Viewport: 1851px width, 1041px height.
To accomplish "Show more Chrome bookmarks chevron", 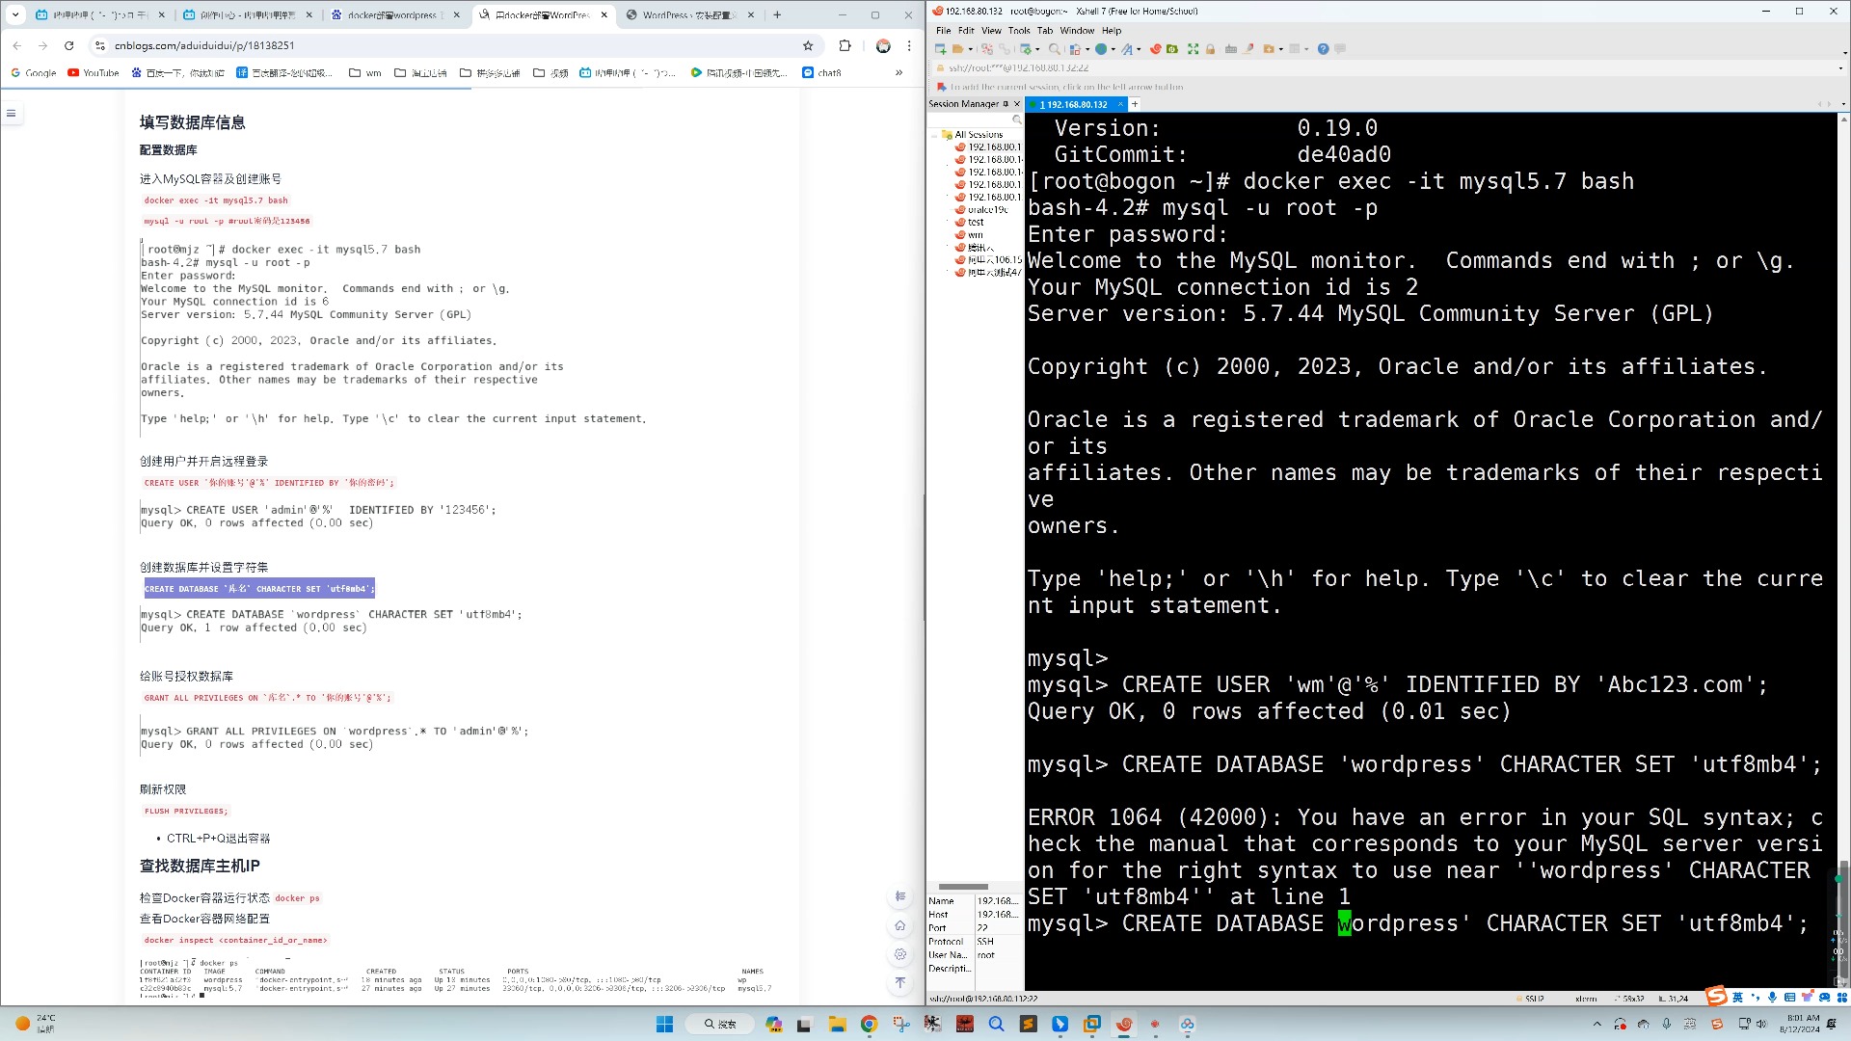I will [899, 72].
